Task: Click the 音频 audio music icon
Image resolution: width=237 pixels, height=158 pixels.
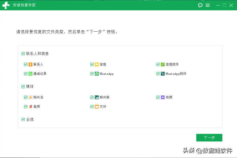Action: pos(30,107)
